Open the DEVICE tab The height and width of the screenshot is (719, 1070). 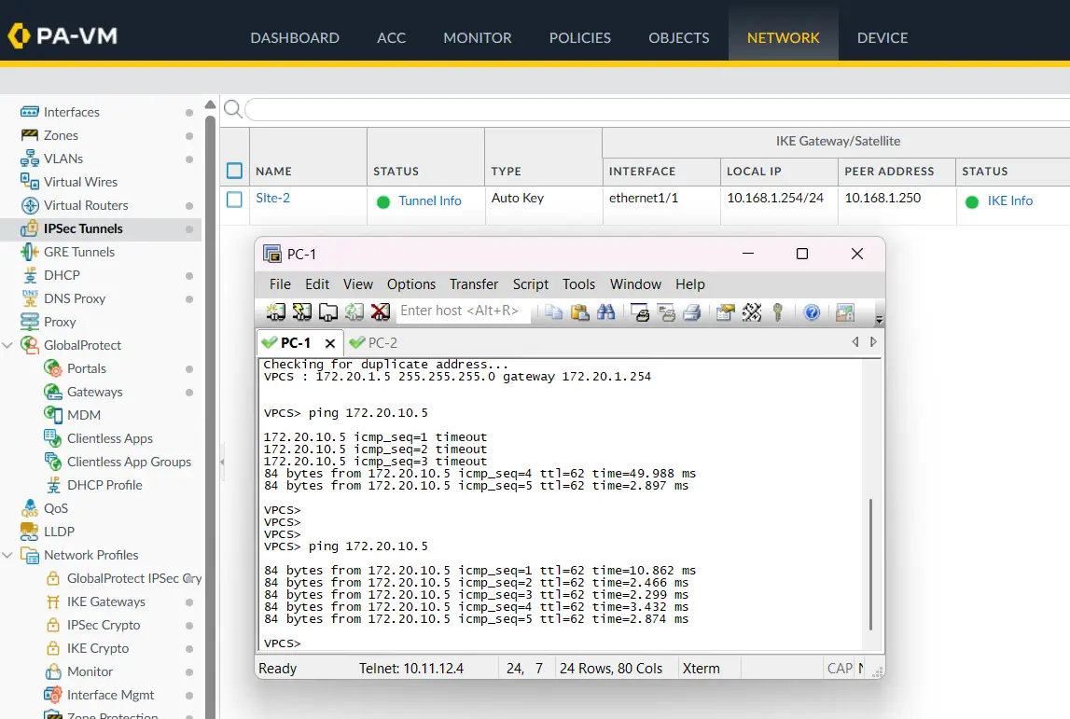[882, 37]
